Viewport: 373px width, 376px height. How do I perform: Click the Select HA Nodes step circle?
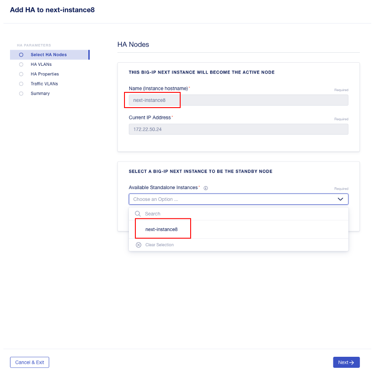point(21,54)
